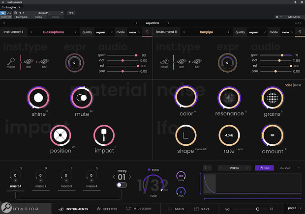Select the macro 3 tab
Image resolution: width=305 pixels, height=214 pixels.
coord(66,186)
